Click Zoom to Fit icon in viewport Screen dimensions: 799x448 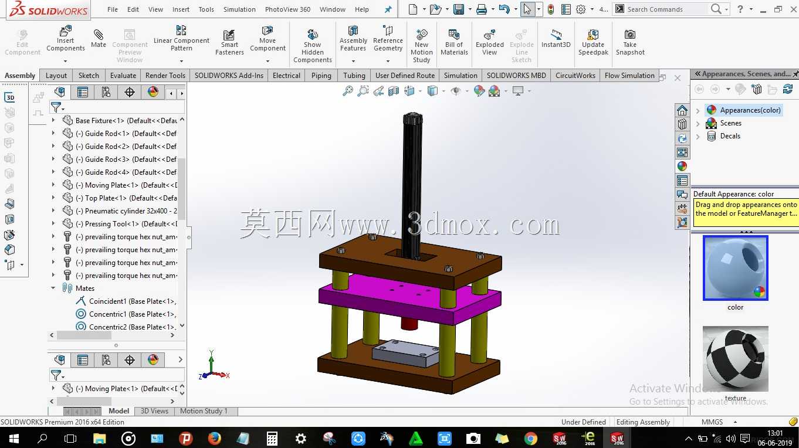pos(348,91)
